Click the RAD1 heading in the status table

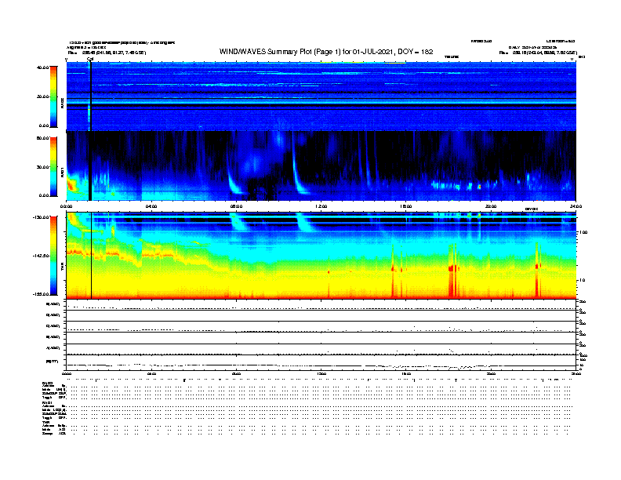coord(48,403)
